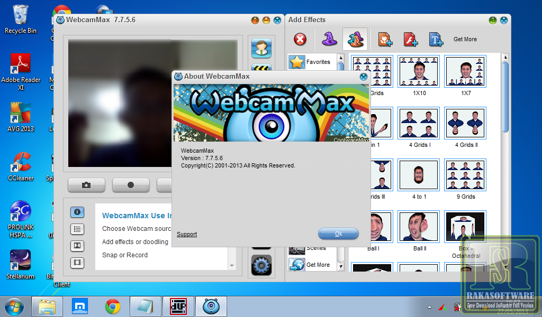Click Ok in About WebcamMax dialog

pos(338,234)
